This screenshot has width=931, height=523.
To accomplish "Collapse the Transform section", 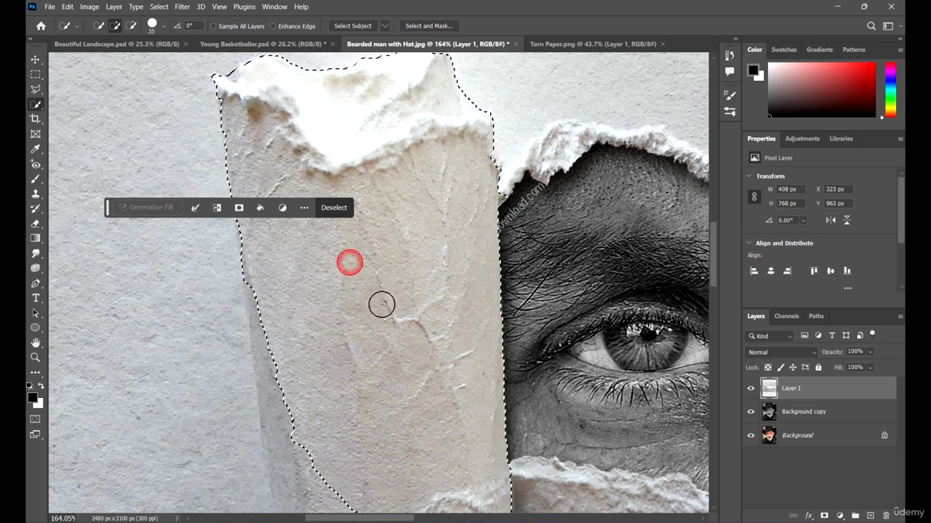I will [749, 176].
